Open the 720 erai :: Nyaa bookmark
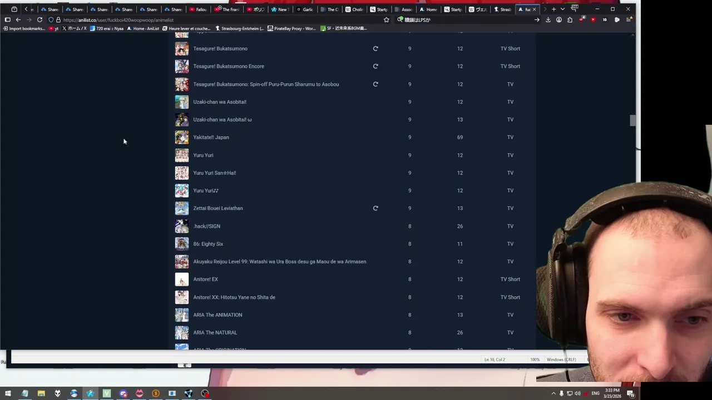 (106, 28)
